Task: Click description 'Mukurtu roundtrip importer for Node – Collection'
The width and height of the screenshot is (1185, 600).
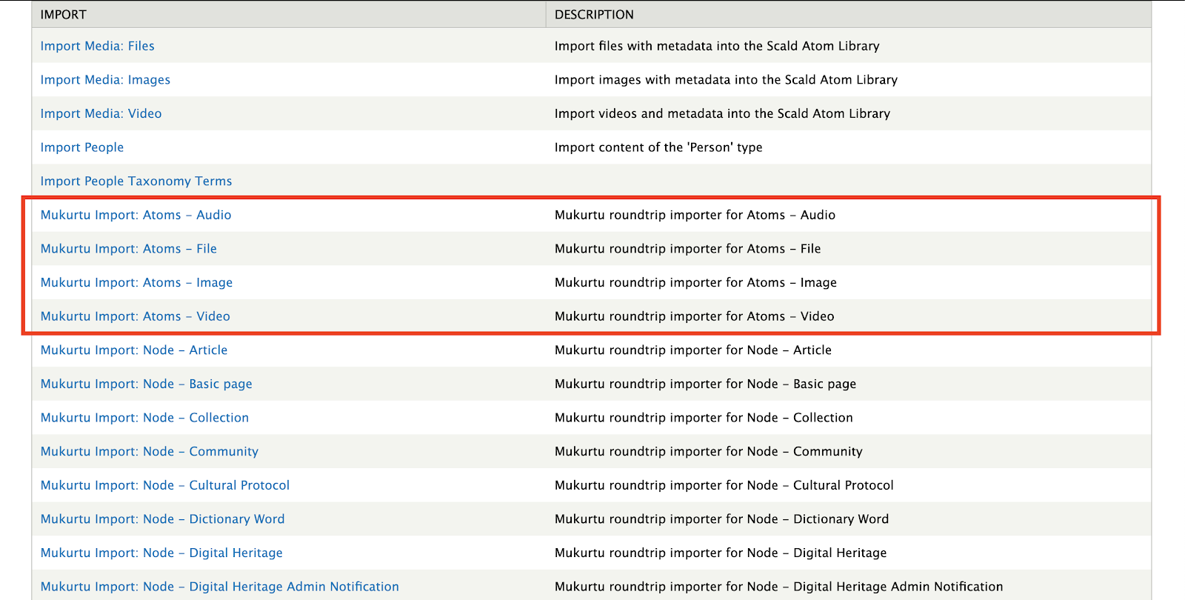Action: (x=704, y=418)
